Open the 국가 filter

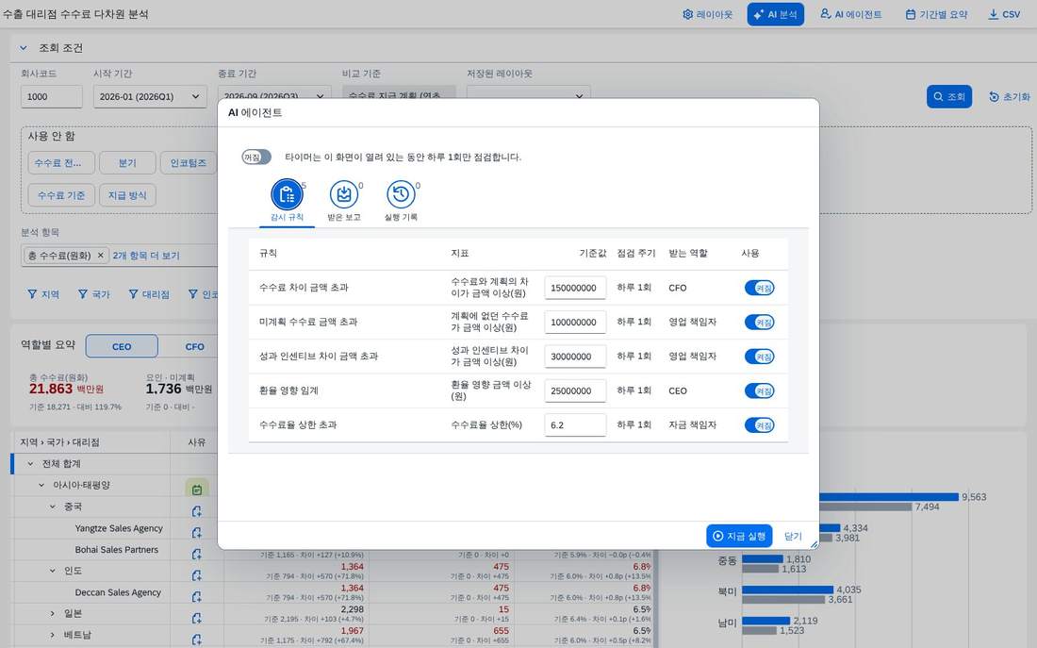[x=94, y=294]
